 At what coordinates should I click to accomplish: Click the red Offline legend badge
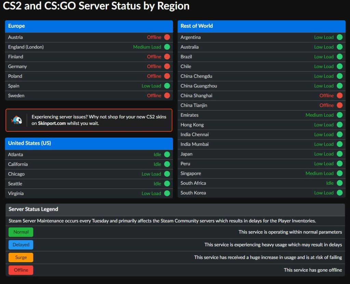point(21,270)
